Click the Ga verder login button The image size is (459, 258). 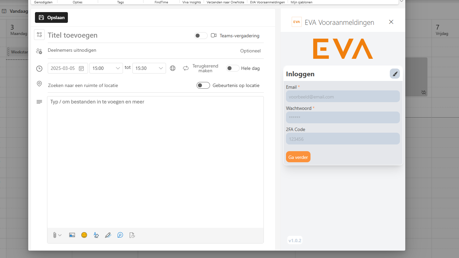[298, 157]
